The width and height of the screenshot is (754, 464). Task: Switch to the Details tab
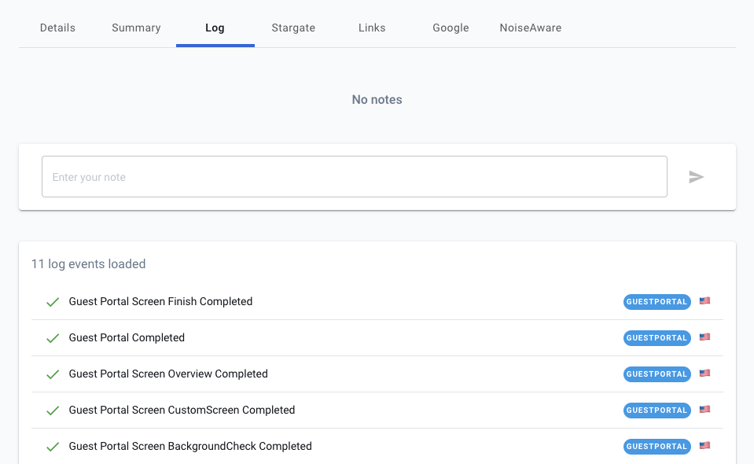57,28
